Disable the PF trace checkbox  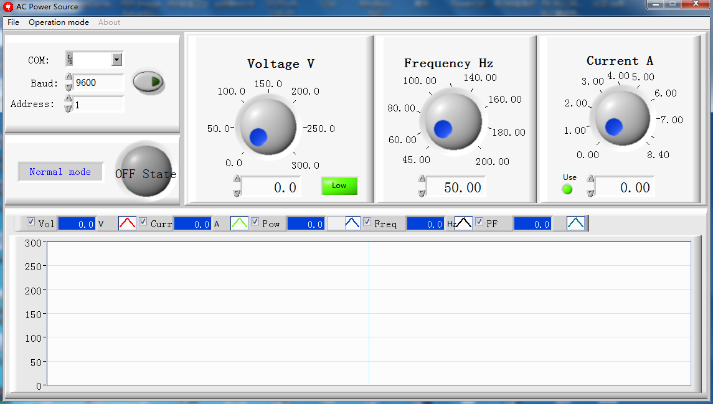[479, 222]
